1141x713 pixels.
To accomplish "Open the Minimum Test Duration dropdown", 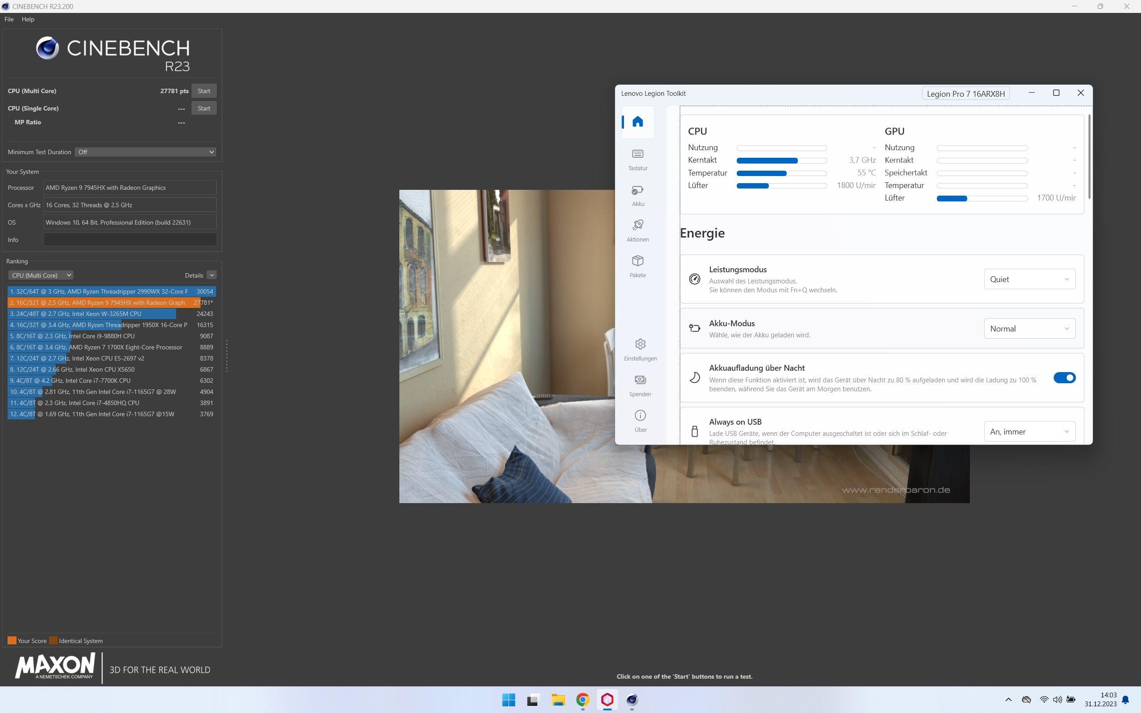I will pos(145,152).
